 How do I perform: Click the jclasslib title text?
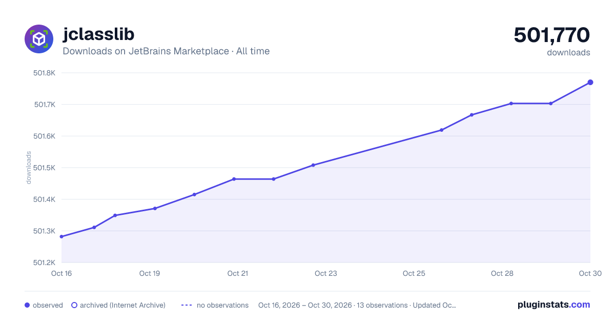(x=98, y=34)
